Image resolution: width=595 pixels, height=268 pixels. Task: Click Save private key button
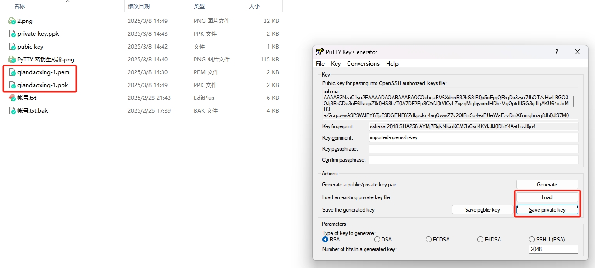point(547,210)
